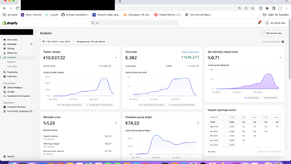This screenshot has height=164, width=291.
Task: Open Raporlar sub-item
Action: (x=11, y=62)
